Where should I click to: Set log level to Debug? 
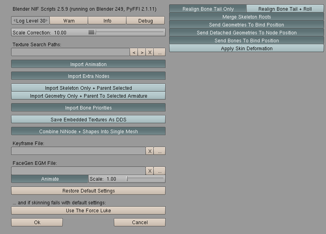point(145,21)
